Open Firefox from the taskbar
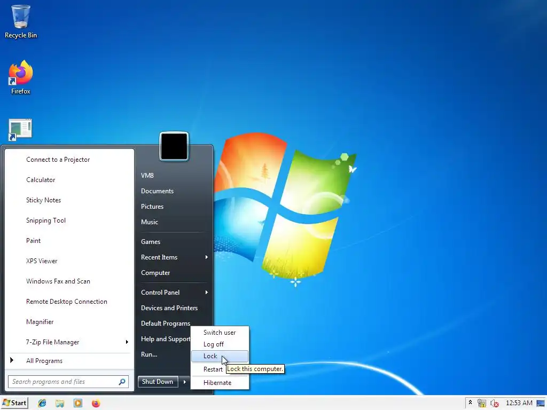The height and width of the screenshot is (410, 547). click(x=96, y=403)
